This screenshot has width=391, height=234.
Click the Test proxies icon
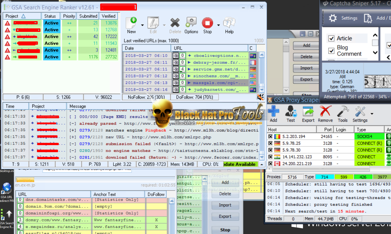(x=291, y=111)
